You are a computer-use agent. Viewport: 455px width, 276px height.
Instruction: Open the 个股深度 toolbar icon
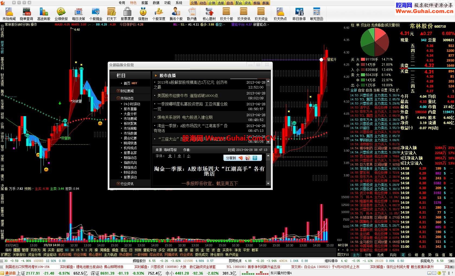(159, 14)
